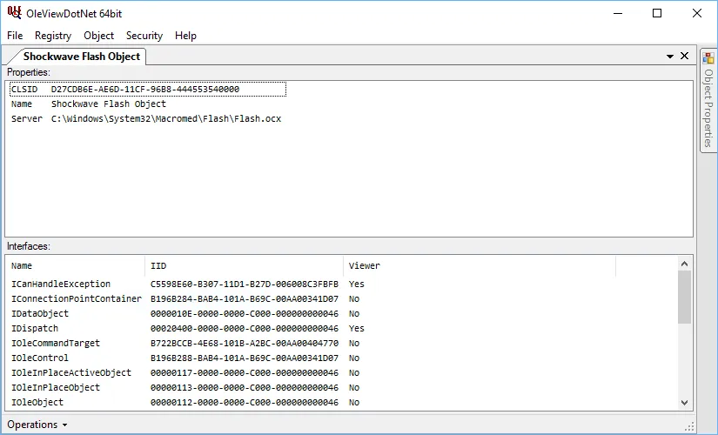Maximize the OleViewDotNet window

pos(657,13)
